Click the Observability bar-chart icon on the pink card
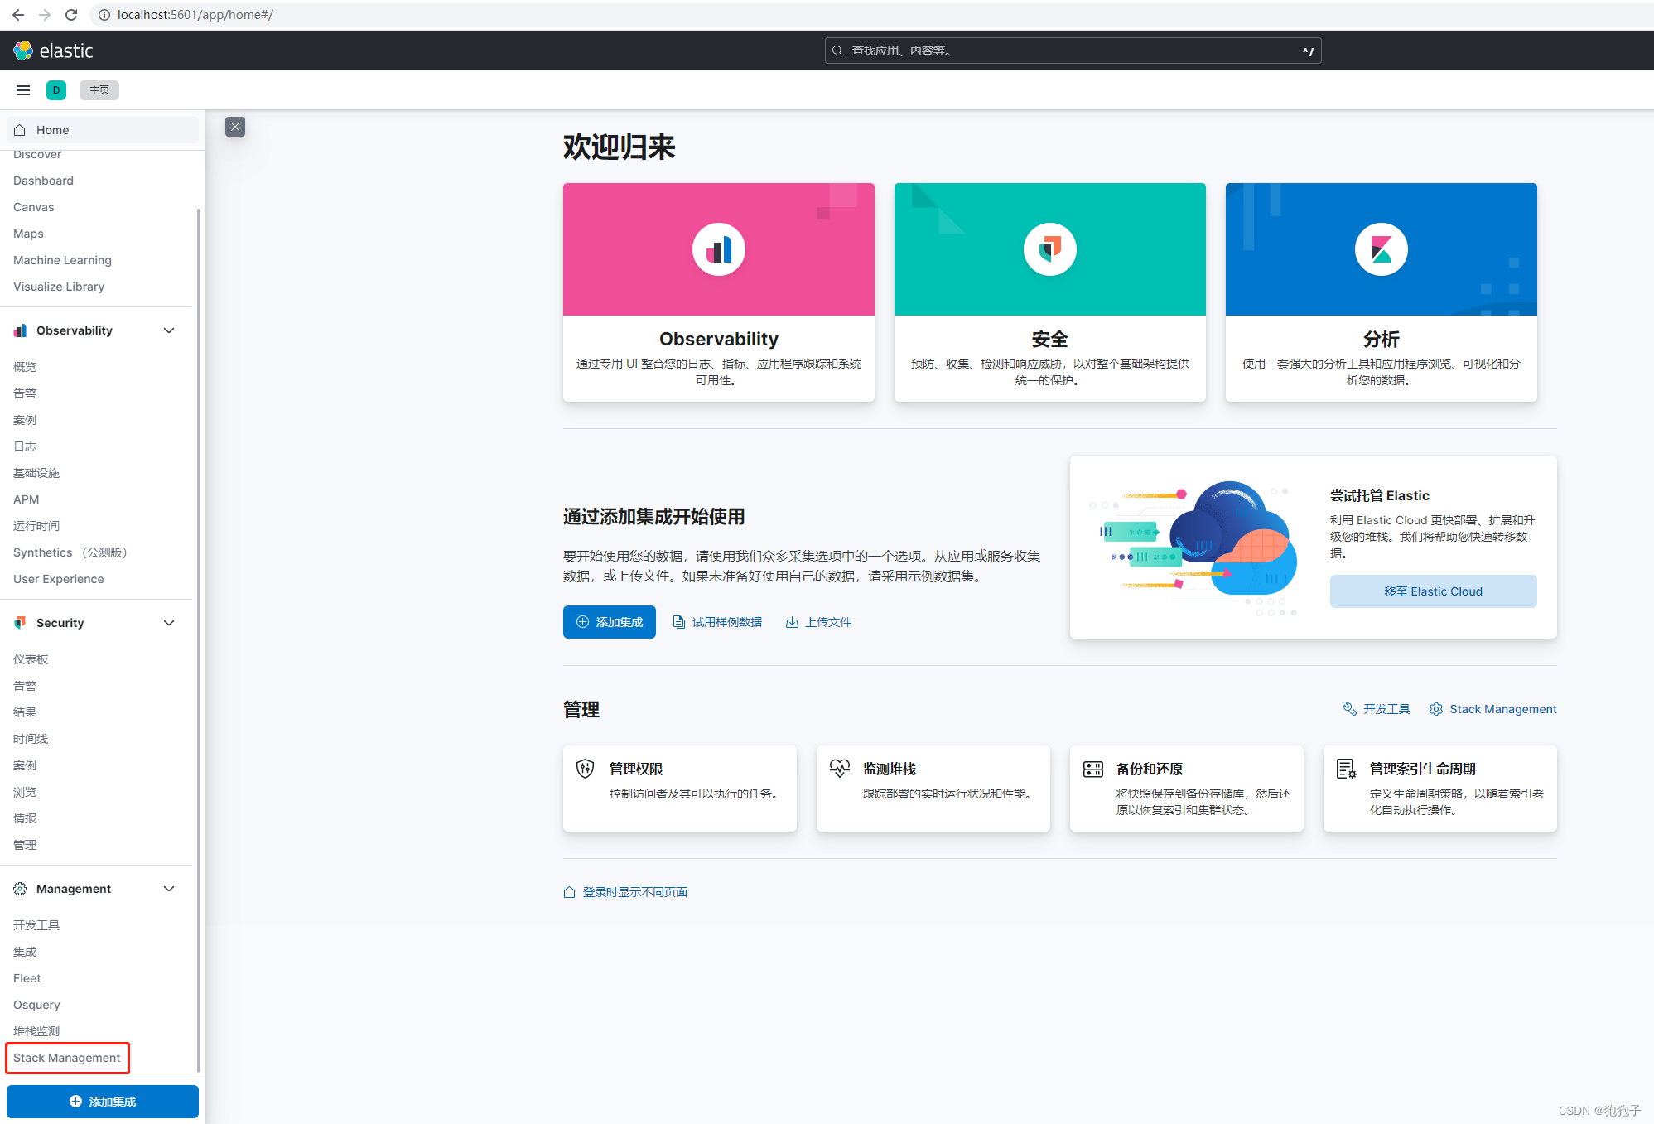This screenshot has width=1654, height=1124. point(717,248)
